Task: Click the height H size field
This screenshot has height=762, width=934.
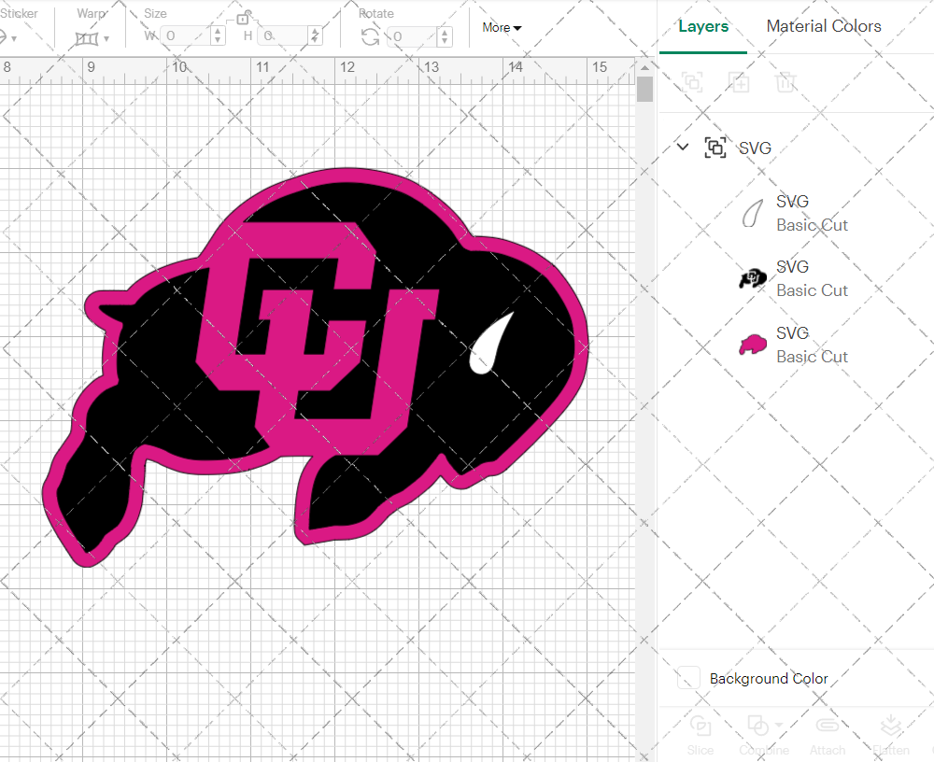Action: point(284,35)
